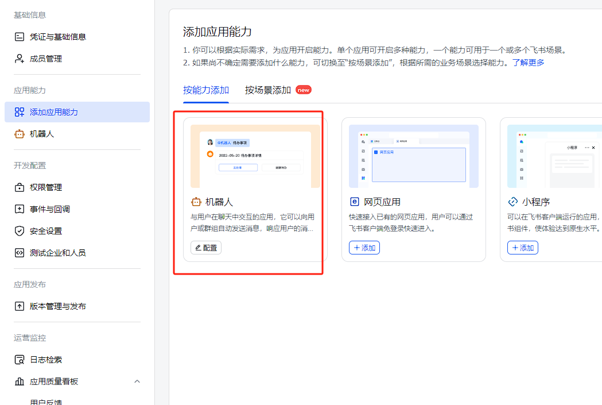Click the 网页应用 card preview image
602x405 pixels.
coord(414,156)
